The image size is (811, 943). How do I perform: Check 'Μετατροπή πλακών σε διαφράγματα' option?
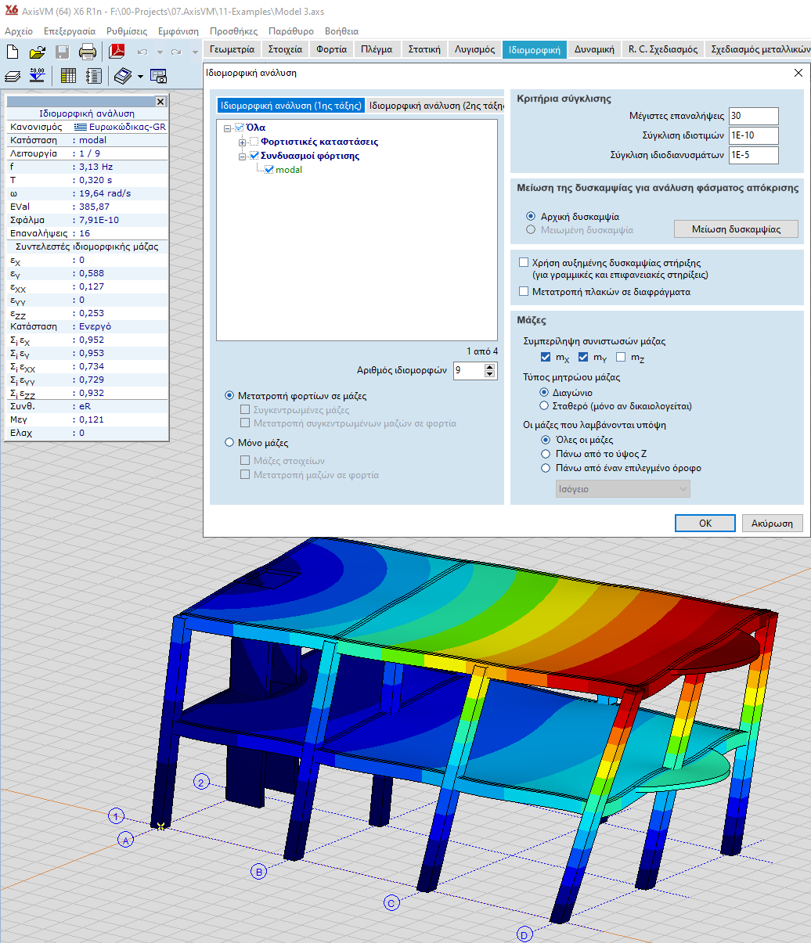[x=524, y=292]
